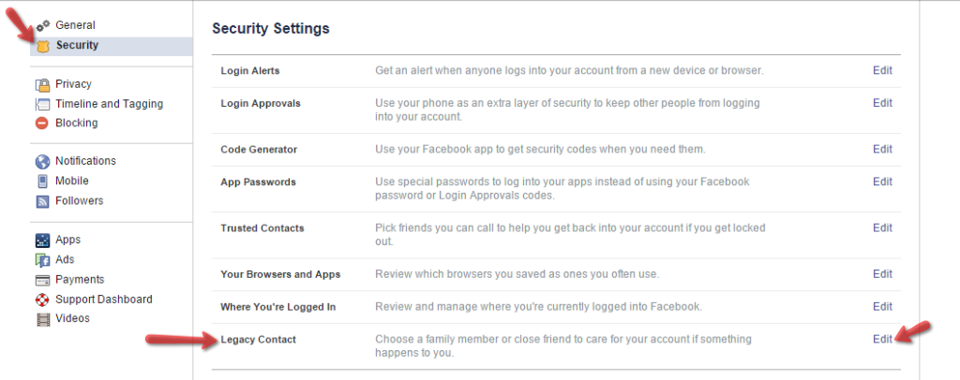Edit Login Alerts setting
The width and height of the screenshot is (960, 380).
pos(882,70)
